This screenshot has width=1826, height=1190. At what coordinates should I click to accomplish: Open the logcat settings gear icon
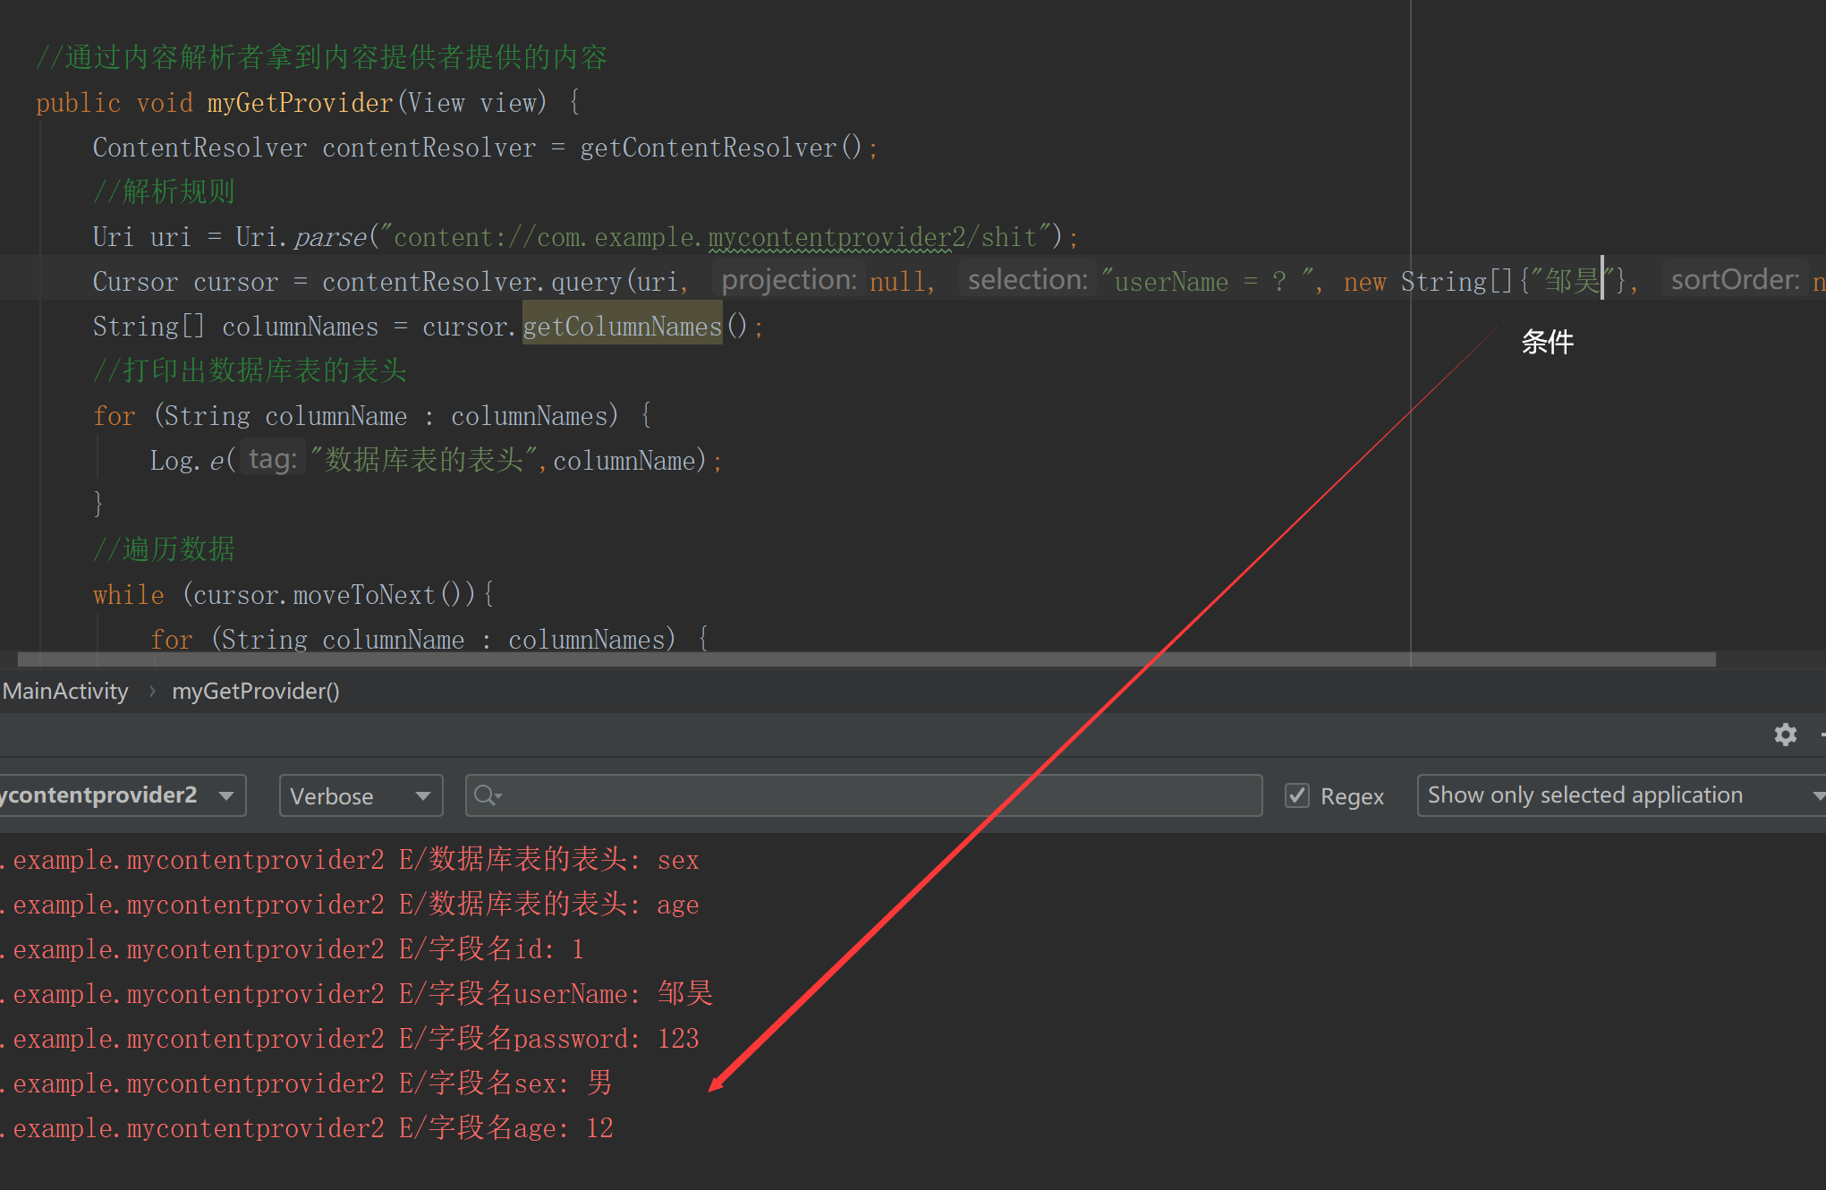click(1785, 735)
